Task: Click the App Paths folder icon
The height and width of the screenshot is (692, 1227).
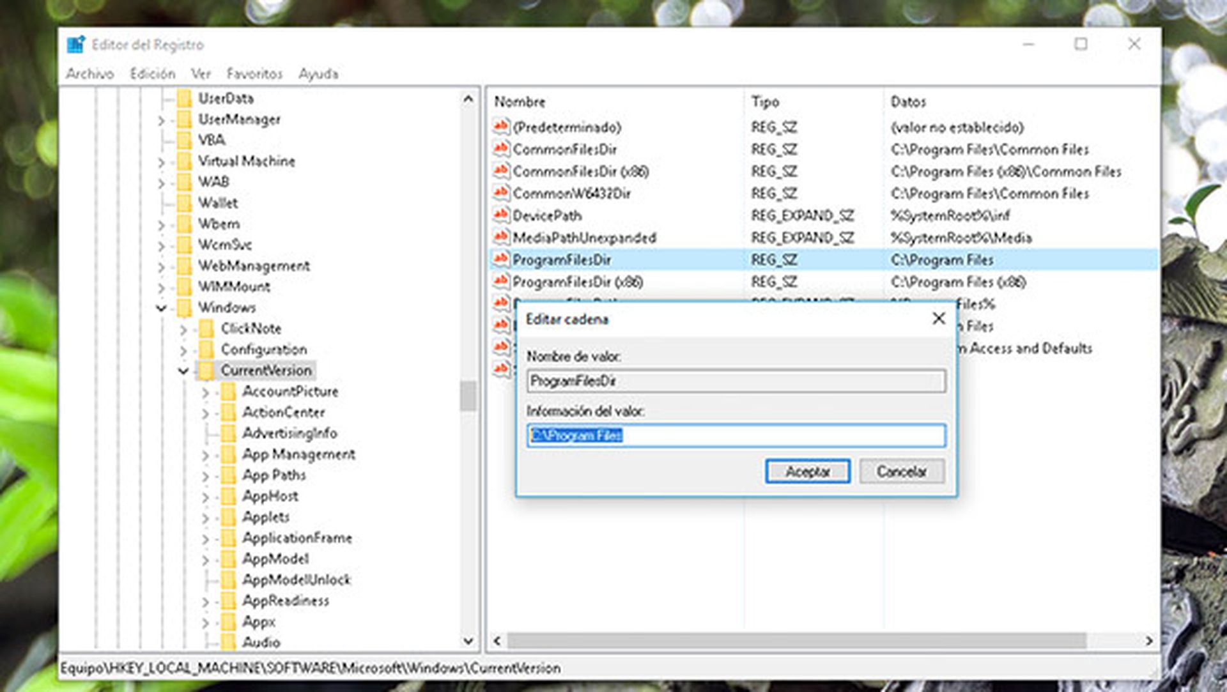Action: point(228,475)
